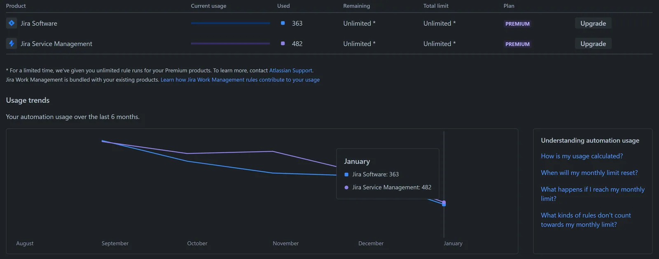Screen dimensions: 659x259
Task: Click the November axis label
Action: click(285, 243)
